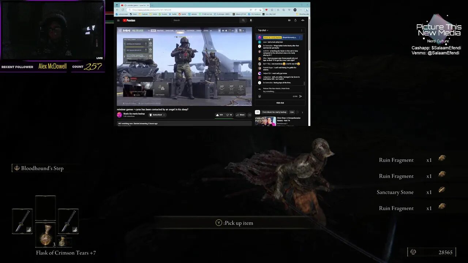
Task: Click the YouTube Premium logo
Action: (x=129, y=20)
